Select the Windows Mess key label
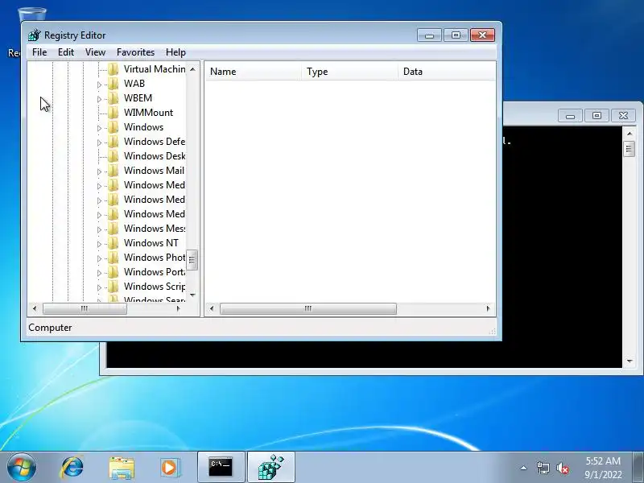The width and height of the screenshot is (644, 483). [x=155, y=229]
